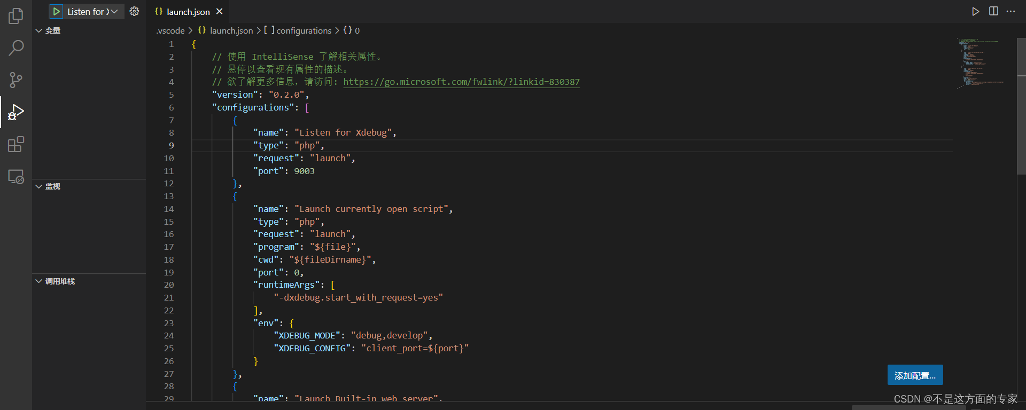1026x410 pixels.
Task: Open the Remote Explorer view
Action: pyautogui.click(x=16, y=176)
